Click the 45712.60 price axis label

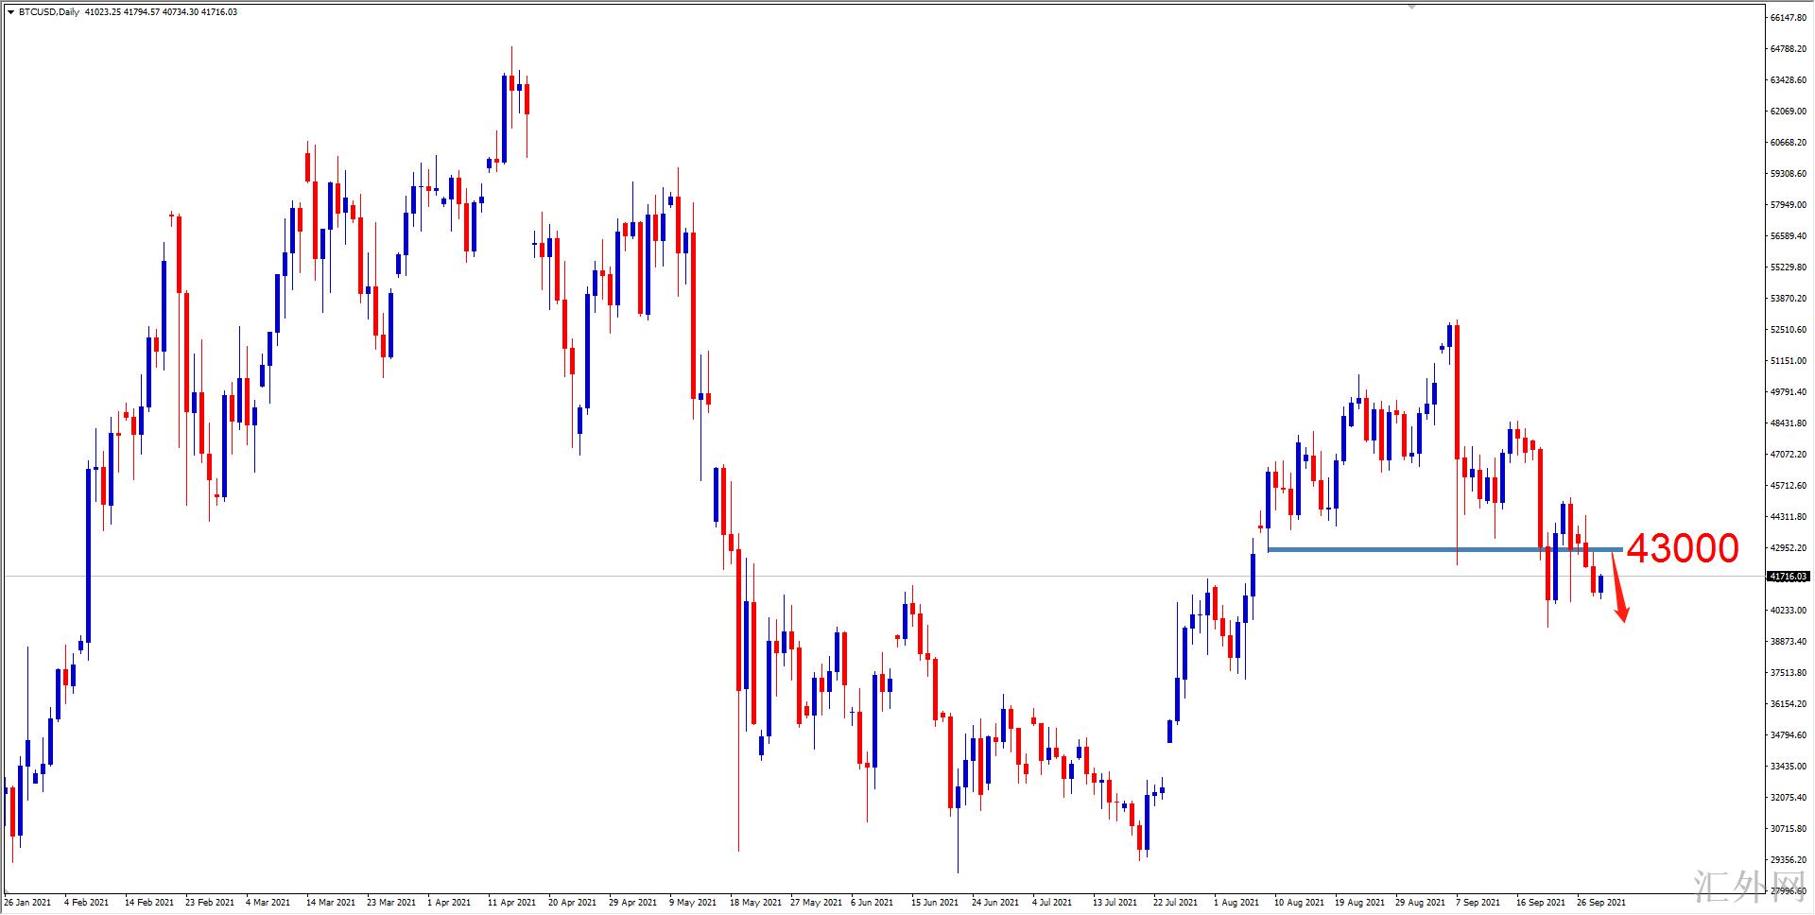point(1789,486)
